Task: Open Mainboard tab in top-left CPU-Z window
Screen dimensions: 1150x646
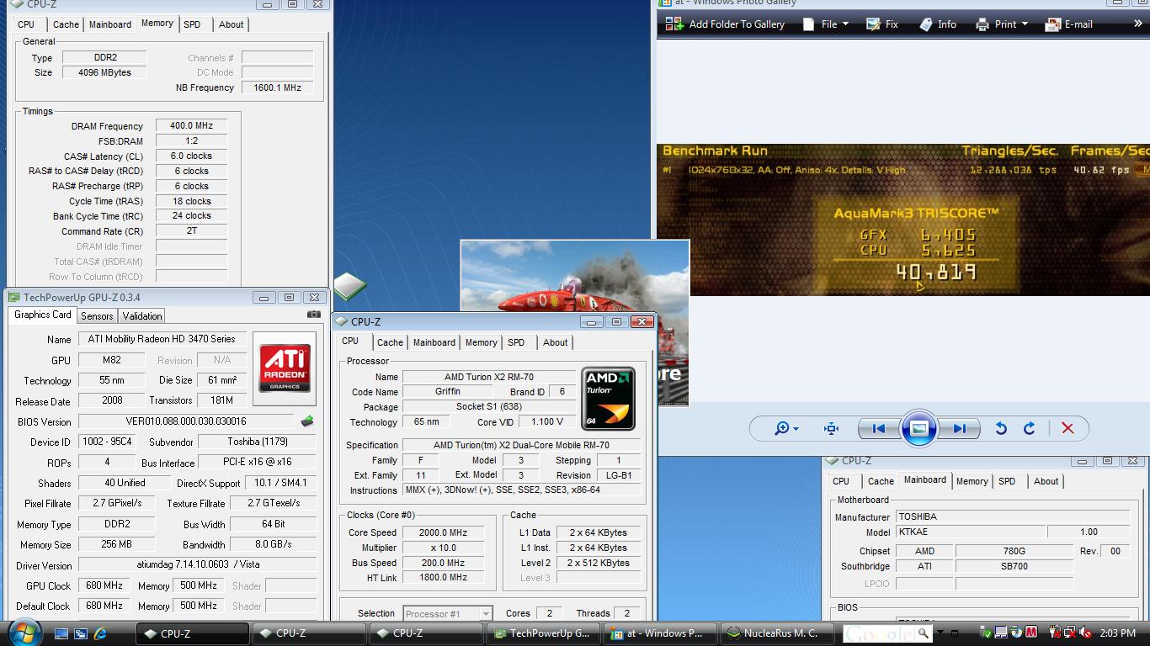Action: click(x=110, y=24)
